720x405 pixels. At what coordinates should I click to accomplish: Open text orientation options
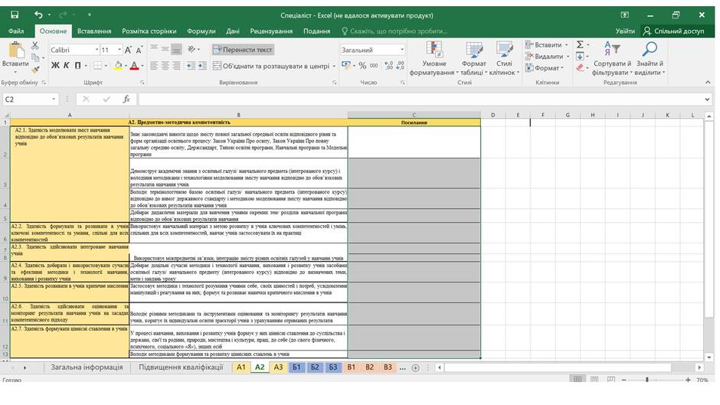193,49
